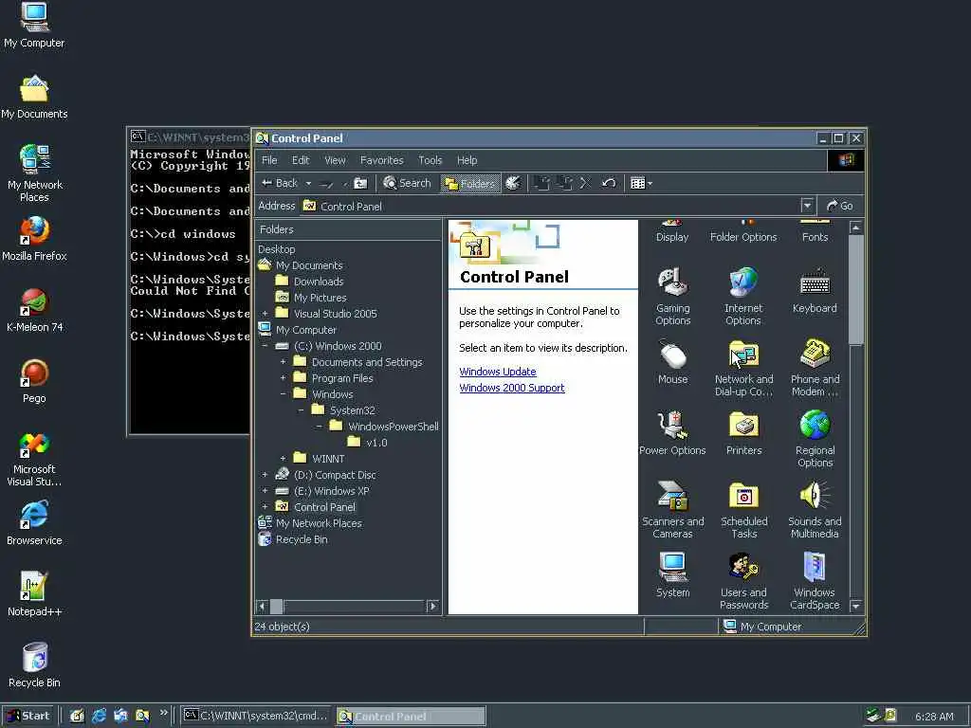This screenshot has height=728, width=971.
Task: Open Regional Options applet
Action: pyautogui.click(x=815, y=439)
